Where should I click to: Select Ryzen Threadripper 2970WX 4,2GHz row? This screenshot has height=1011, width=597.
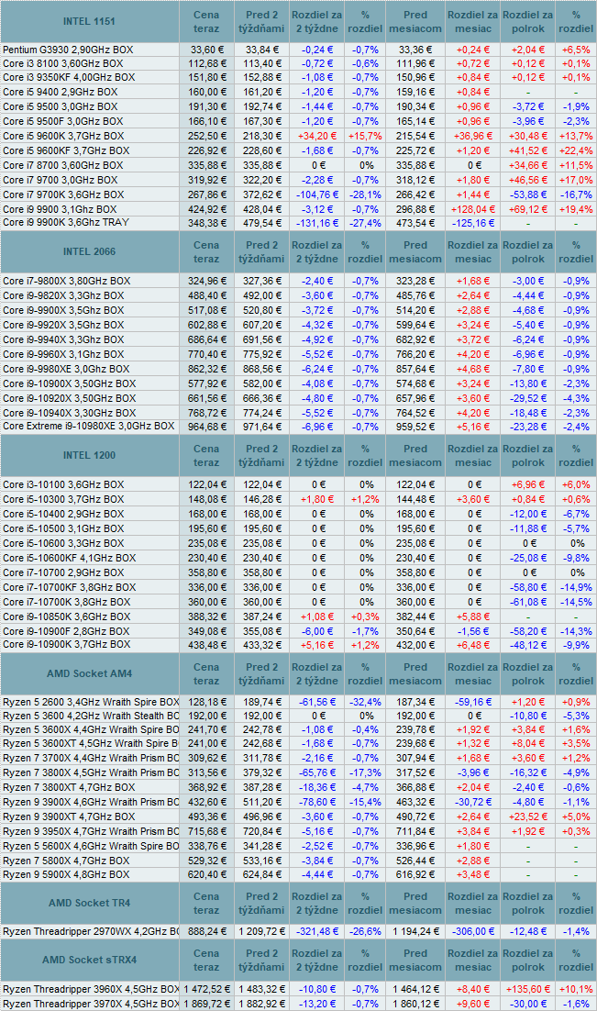point(90,932)
